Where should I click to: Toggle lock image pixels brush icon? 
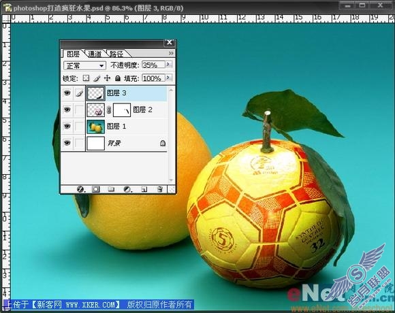pyautogui.click(x=97, y=78)
